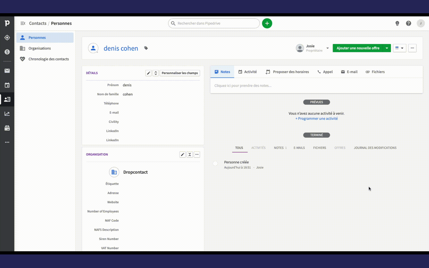Open the Proposer des horaires tab
This screenshot has height=268, width=429.
287,72
